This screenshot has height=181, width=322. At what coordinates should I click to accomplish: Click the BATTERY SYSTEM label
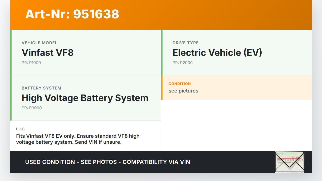pyautogui.click(x=42, y=88)
